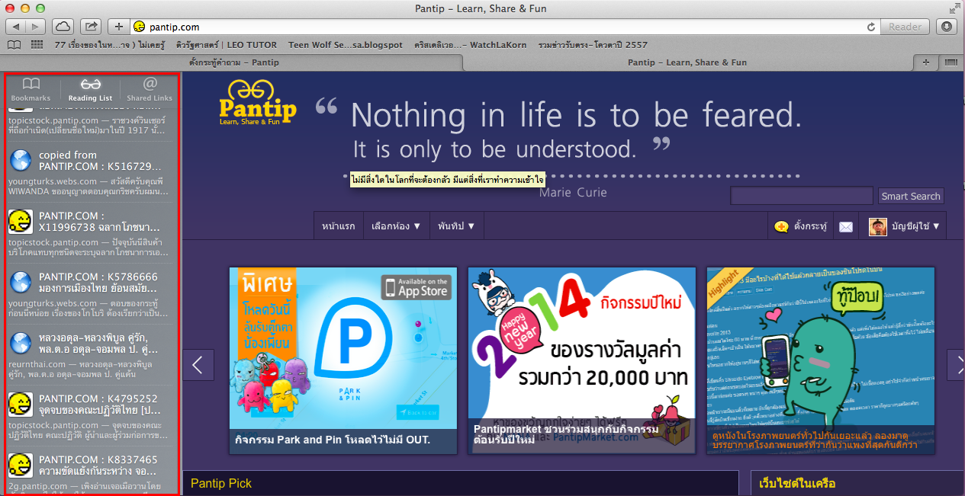Click the Smart Search button
Screen dimensions: 965x496
coord(911,196)
